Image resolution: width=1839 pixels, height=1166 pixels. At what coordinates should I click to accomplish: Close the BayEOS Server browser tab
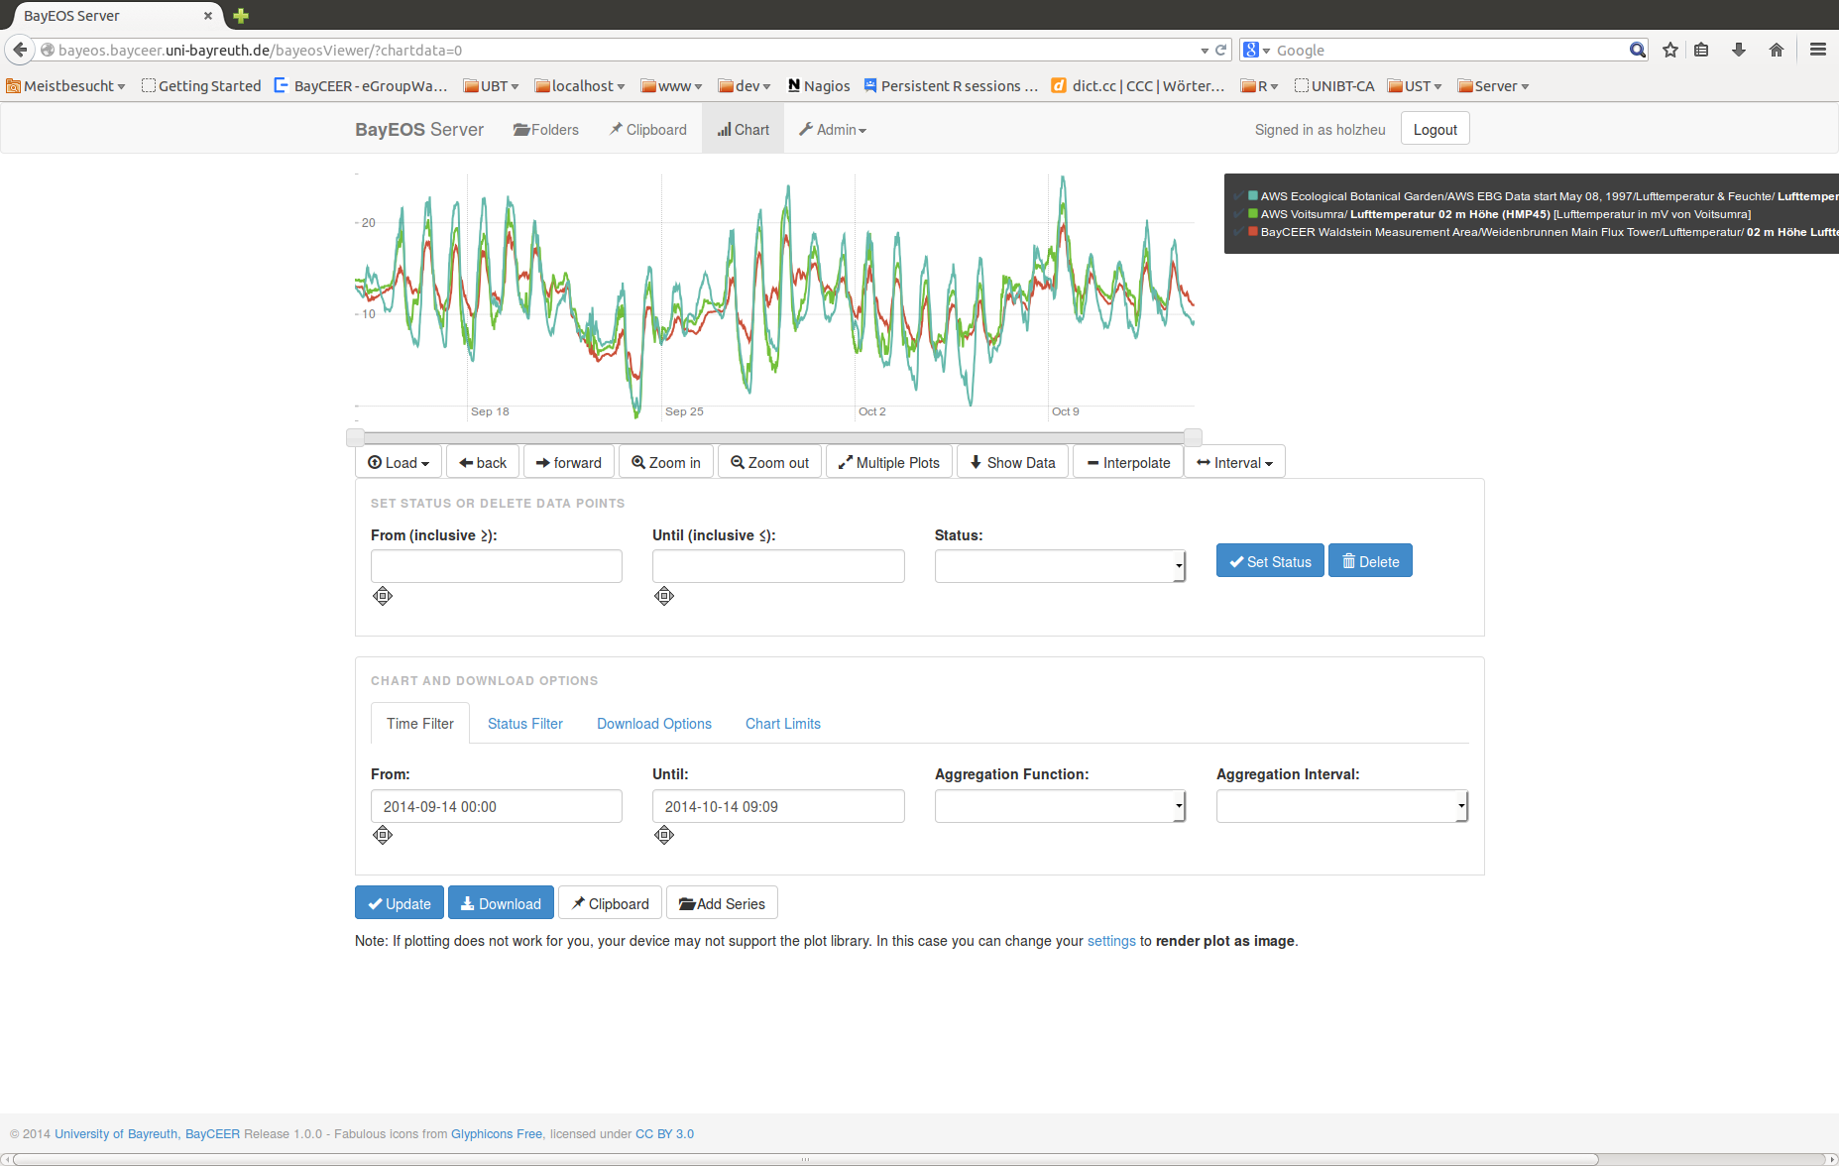pyautogui.click(x=208, y=16)
